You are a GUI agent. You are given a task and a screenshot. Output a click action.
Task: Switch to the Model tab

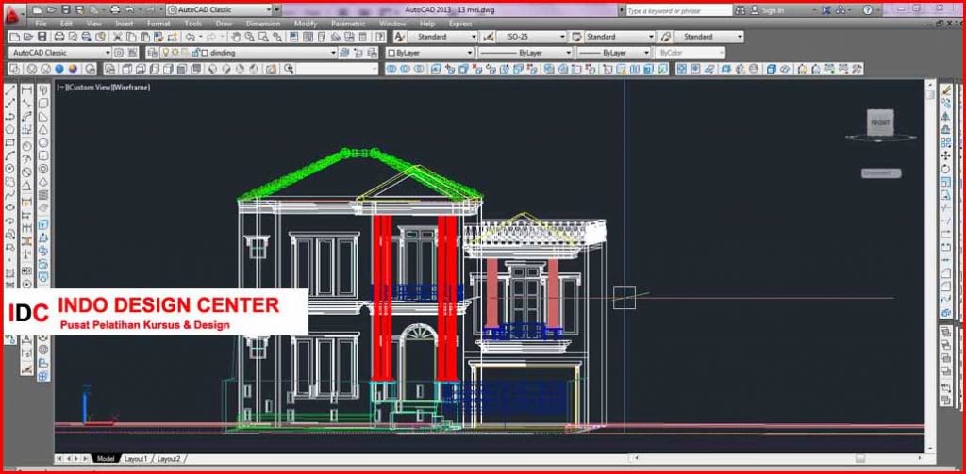[106, 459]
